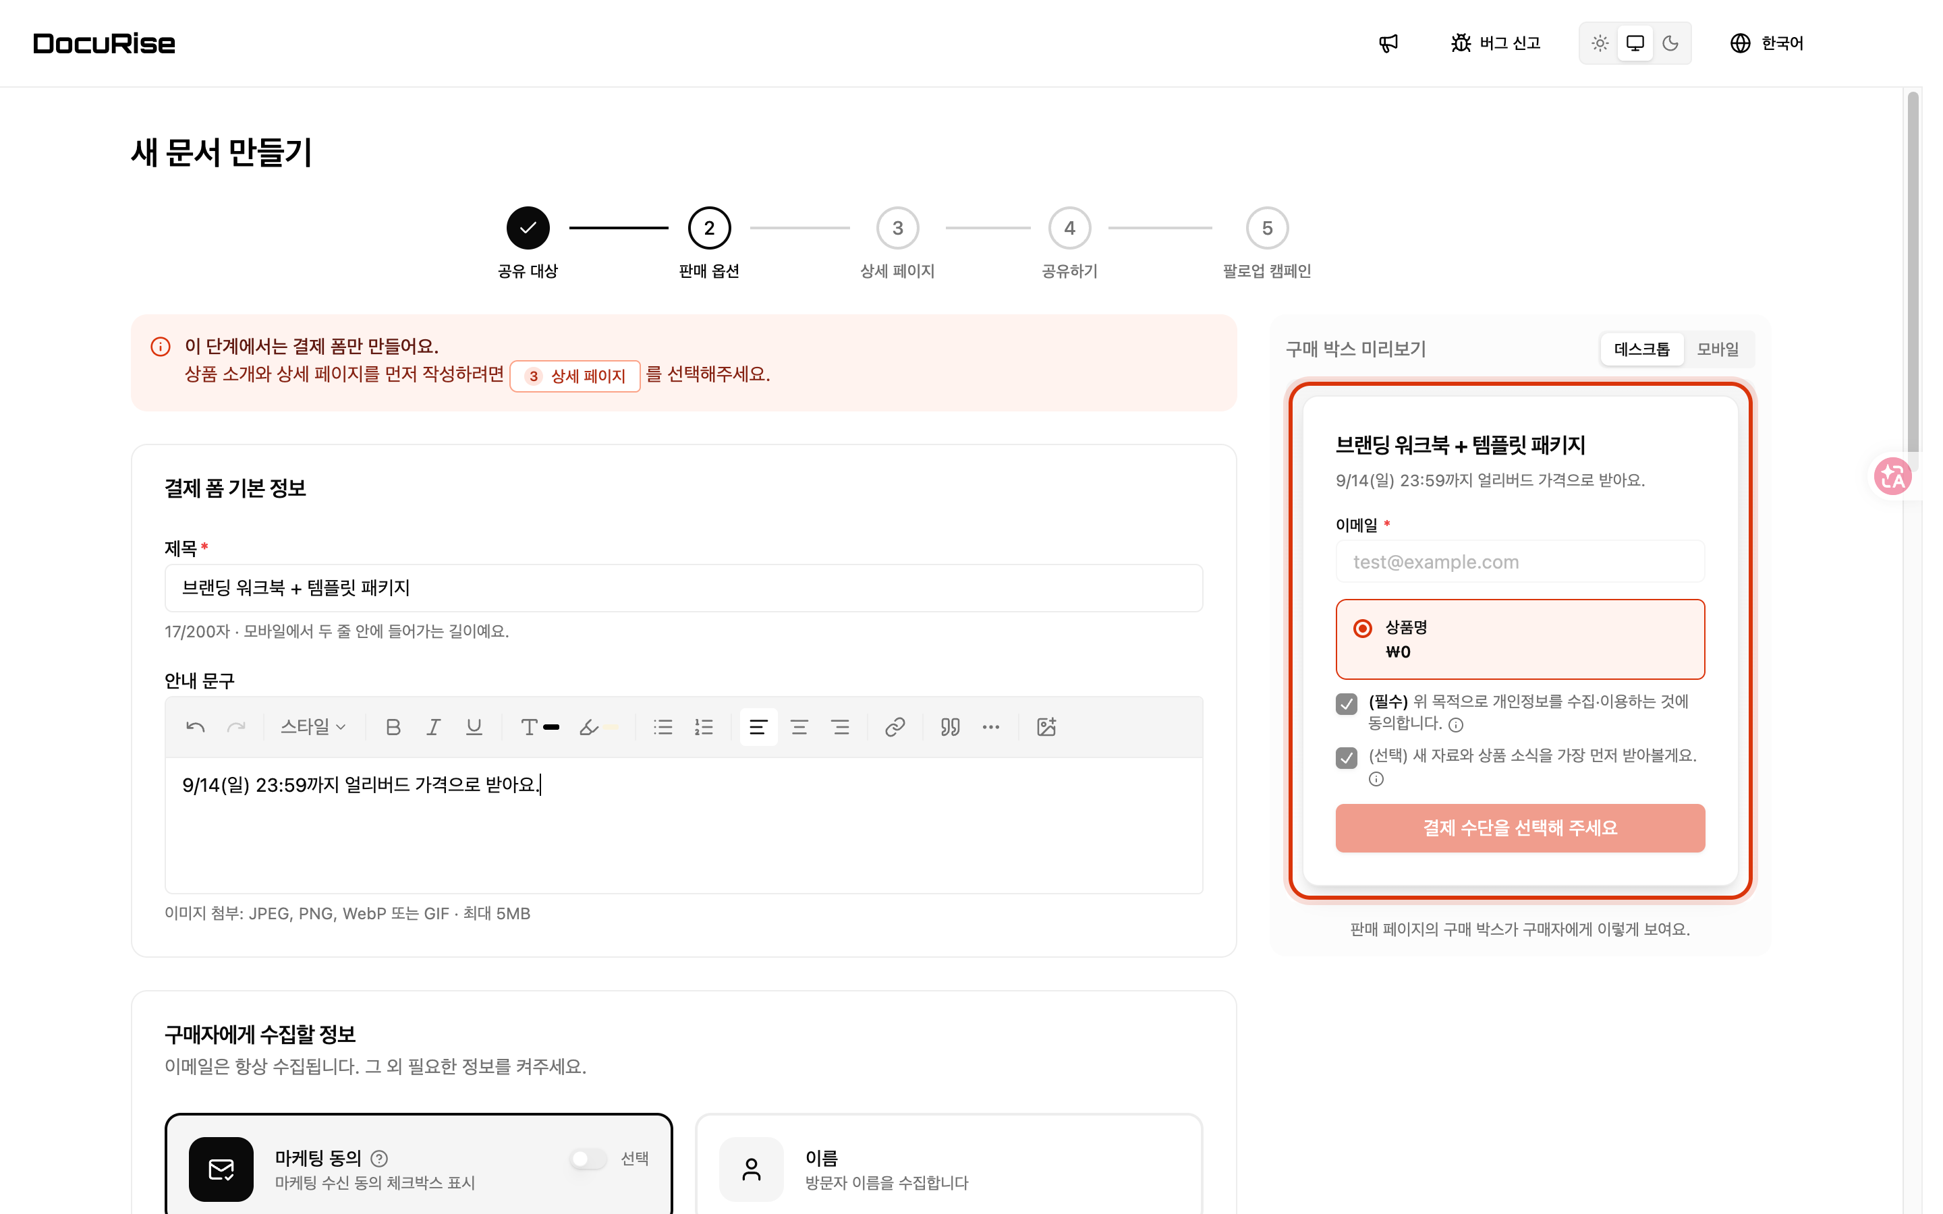
Task: Select the 상품명 radio option
Action: [x=1361, y=628]
